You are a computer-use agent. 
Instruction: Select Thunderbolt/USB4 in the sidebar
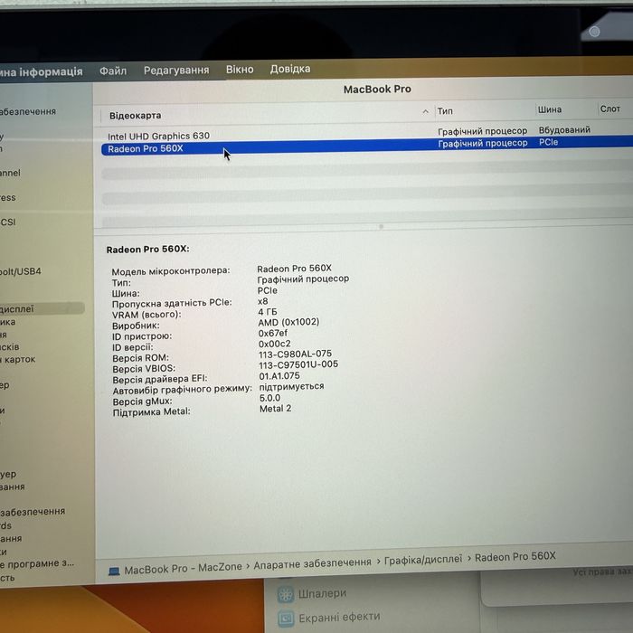(21, 271)
